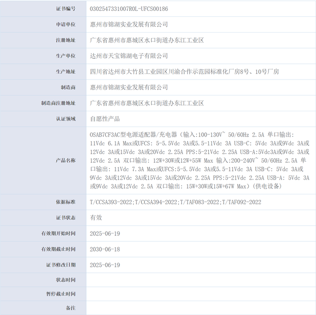Click the 证书修改日期 label
The height and width of the screenshot is (315, 316).
point(61,265)
